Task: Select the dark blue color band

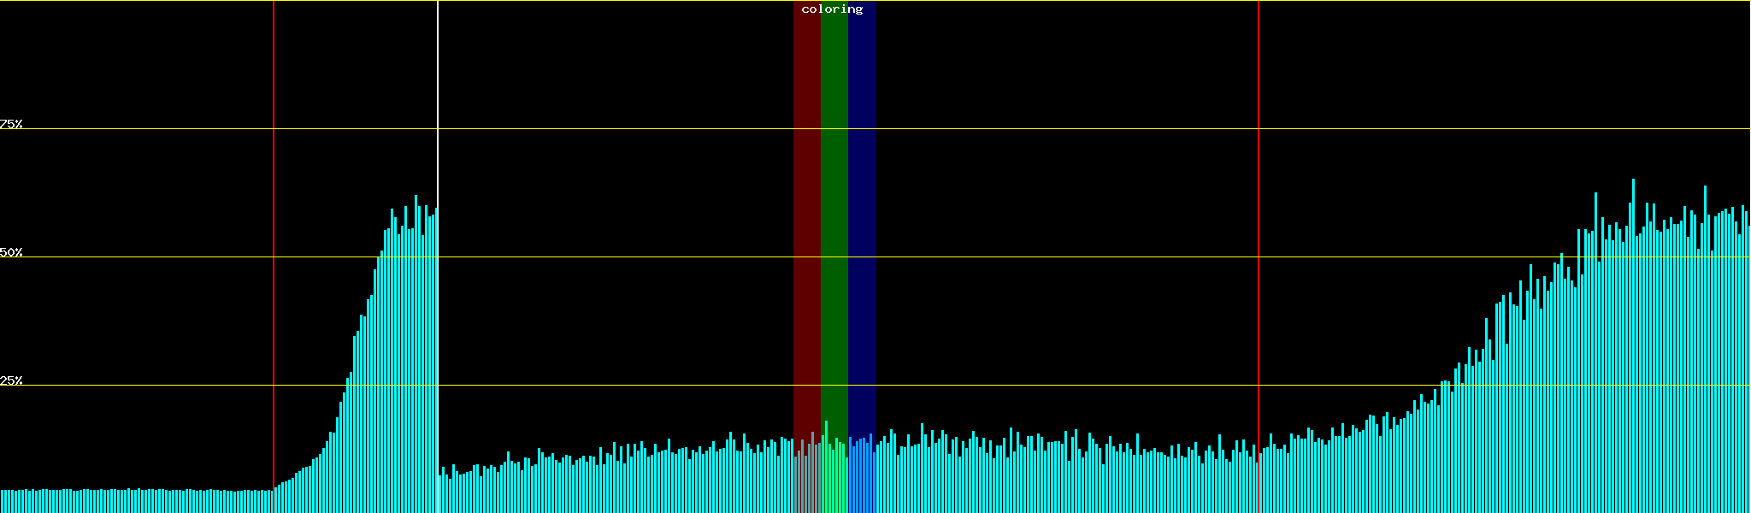Action: point(862,214)
